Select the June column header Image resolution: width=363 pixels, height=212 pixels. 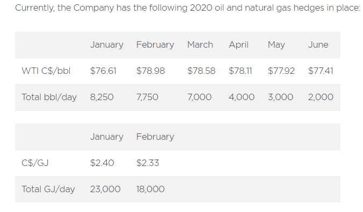[x=318, y=44]
